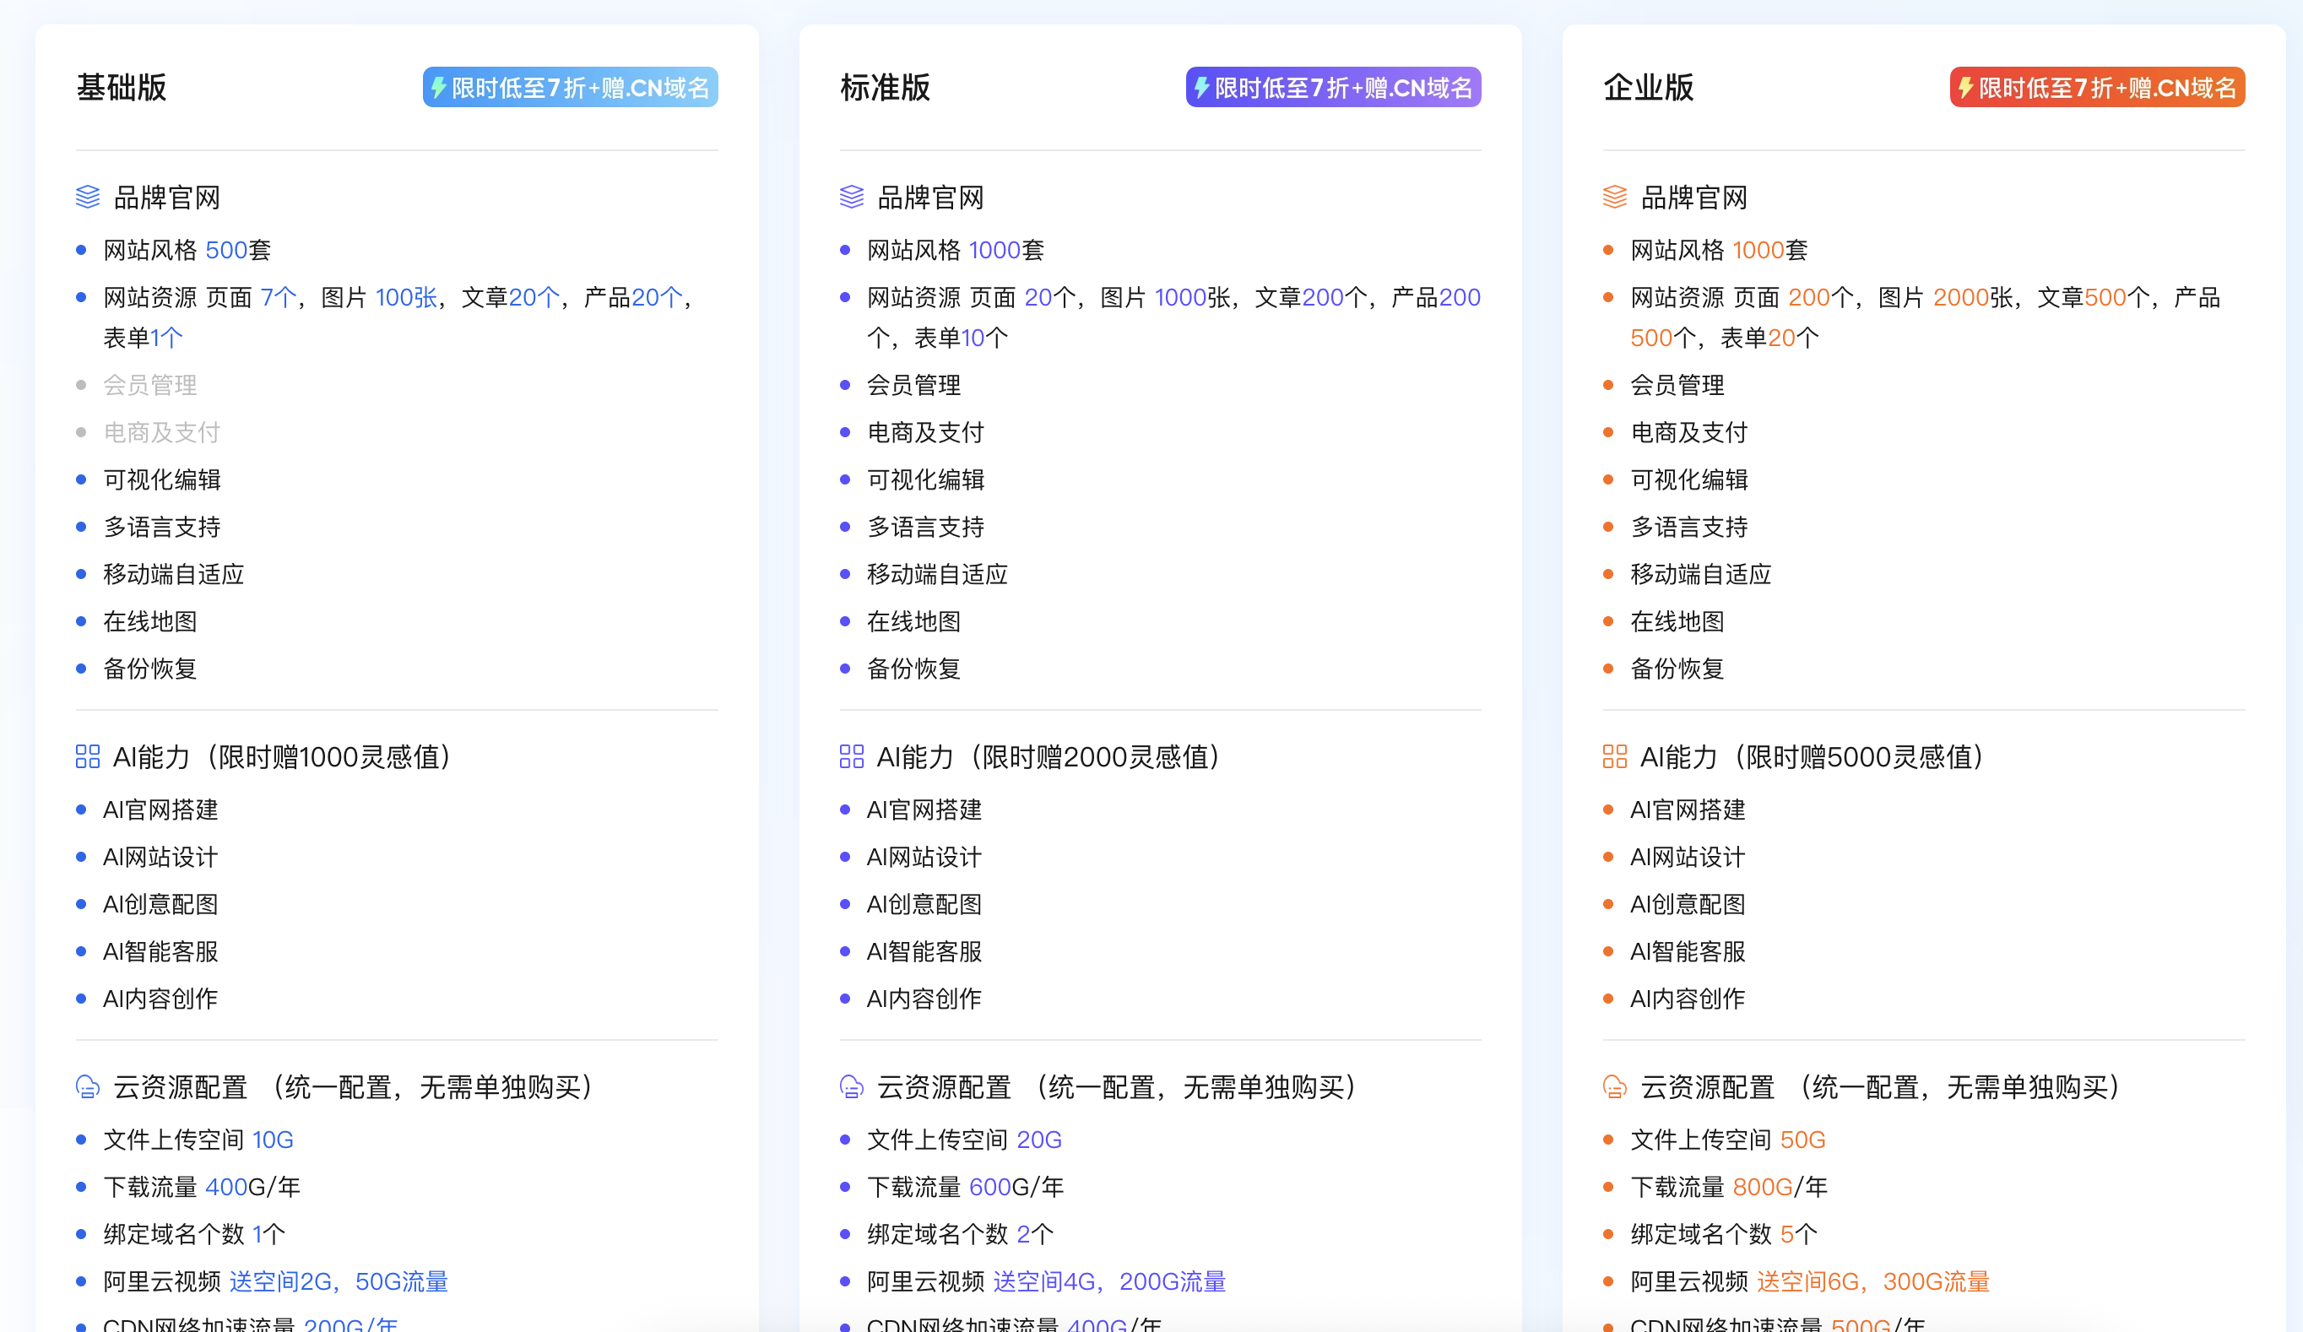Viewport: 2303px width, 1332px height.
Task: Select the grayed-out 电商及支付 item in 基础版
Action: (161, 432)
